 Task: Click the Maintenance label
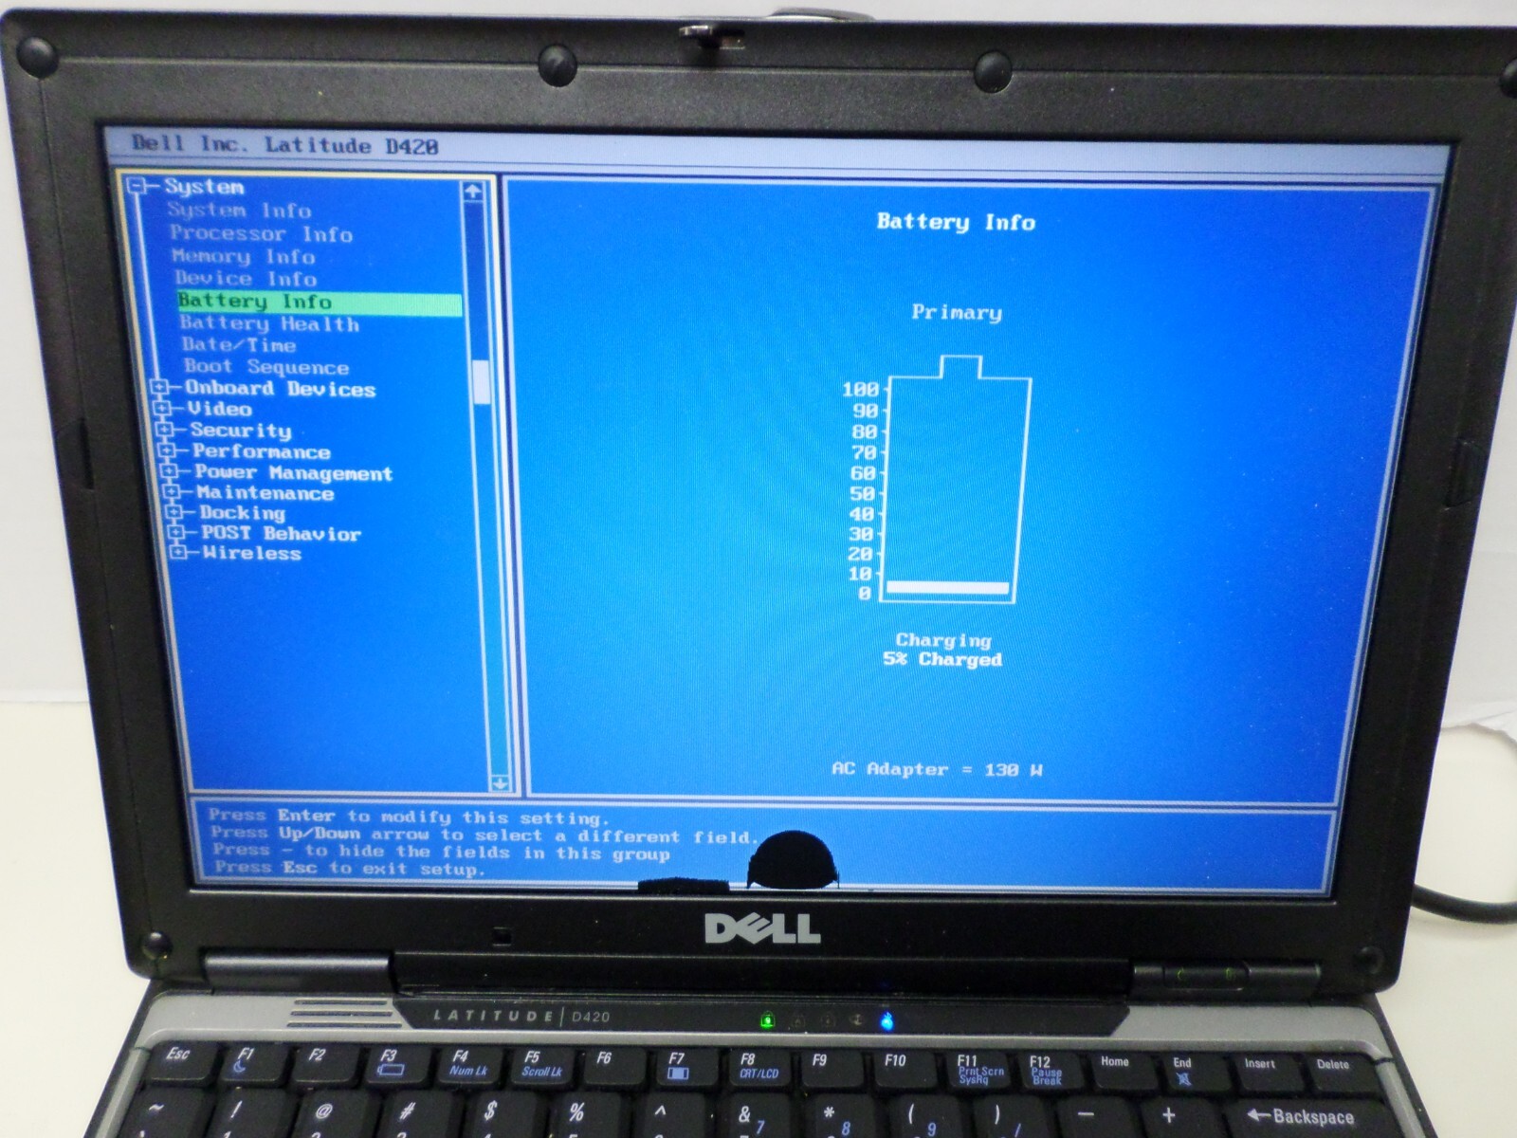coord(265,493)
